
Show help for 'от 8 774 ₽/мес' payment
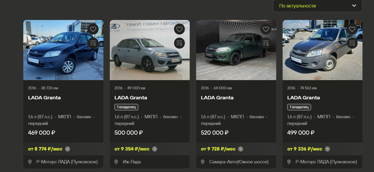click(68, 149)
